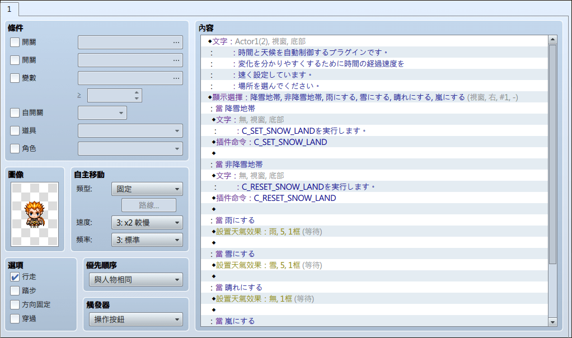Open the 觸發器 trigger dropdown
Image resolution: width=572 pixels, height=338 pixels.
(x=136, y=320)
